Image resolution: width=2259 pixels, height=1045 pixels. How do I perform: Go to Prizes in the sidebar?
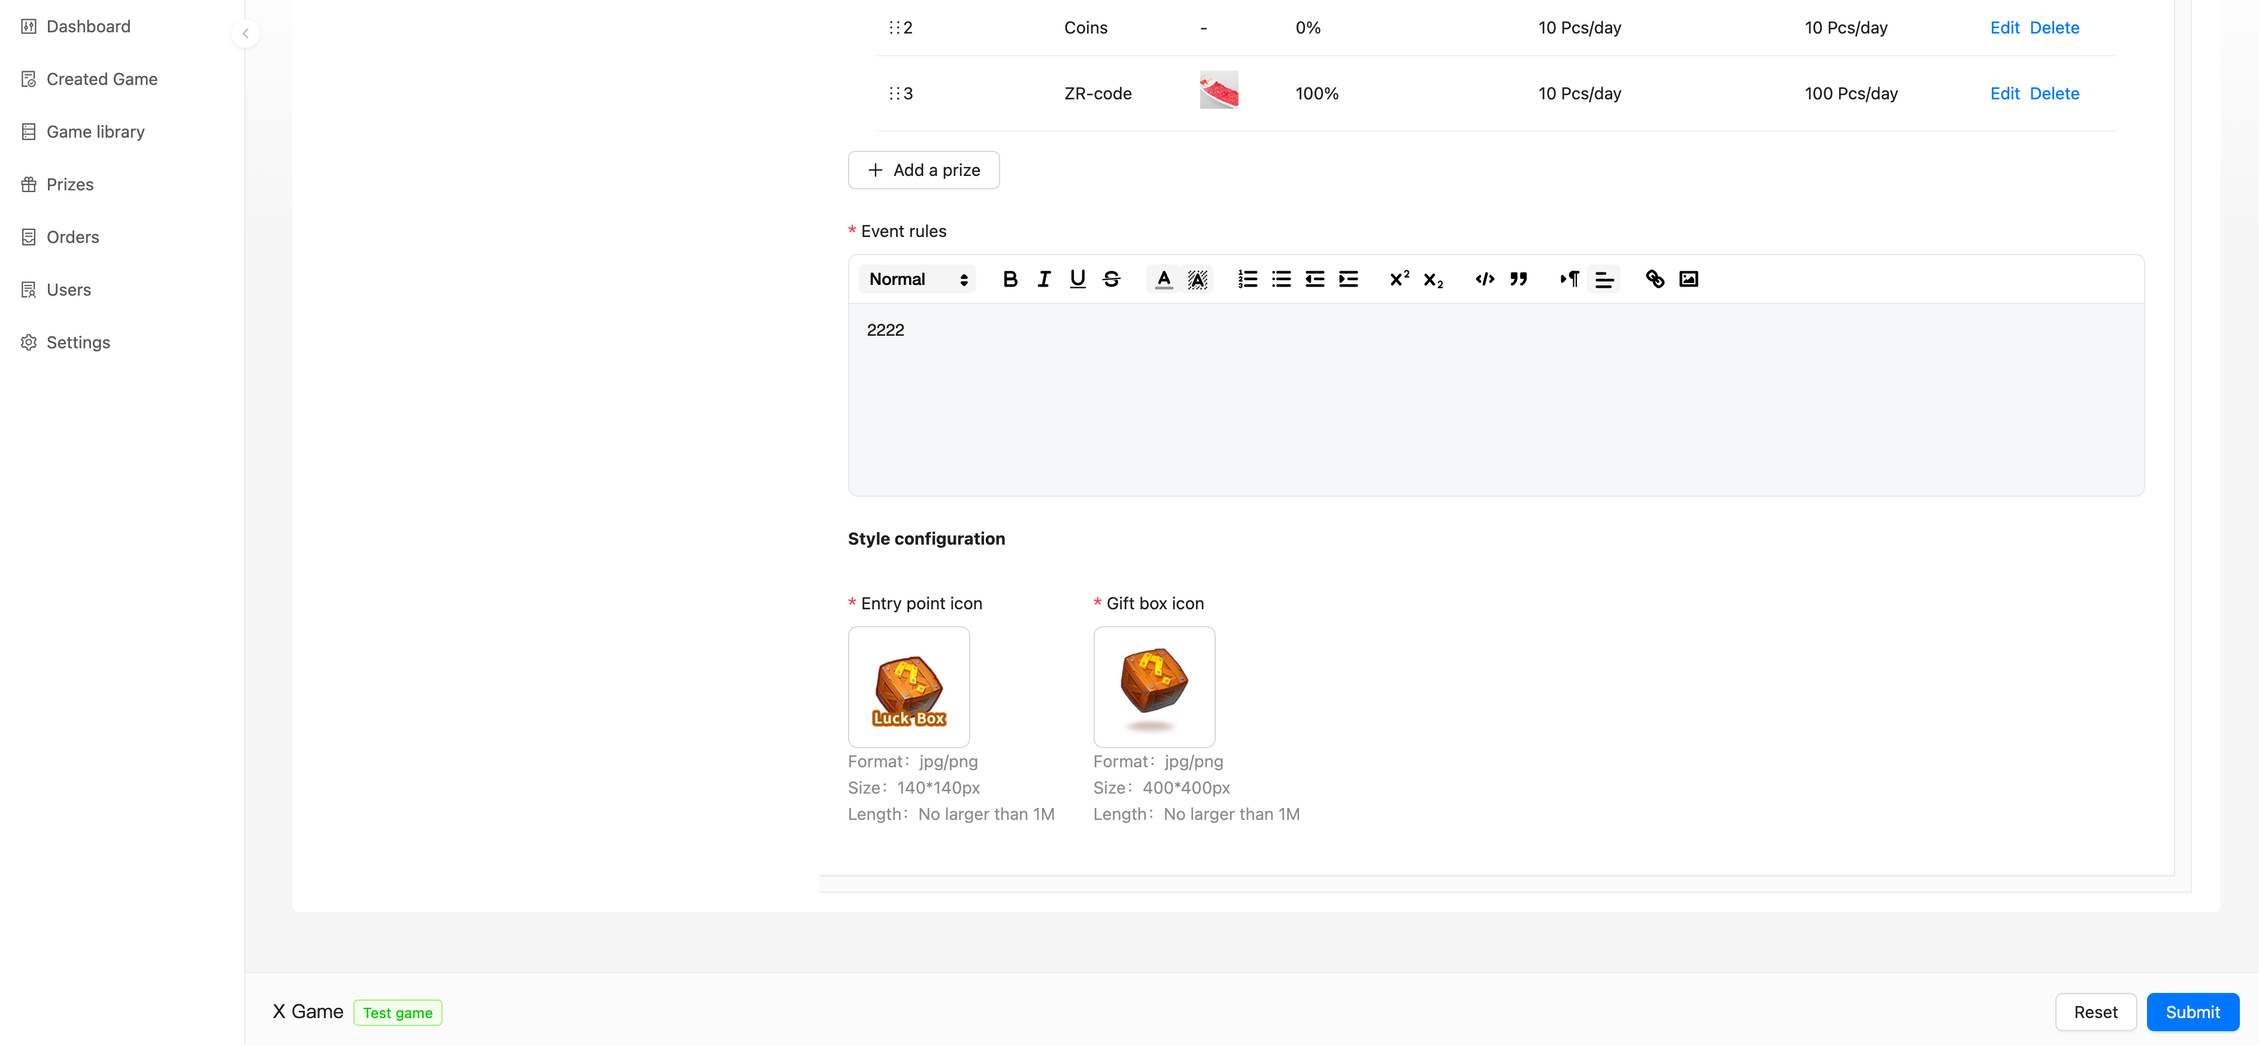pos(69,184)
